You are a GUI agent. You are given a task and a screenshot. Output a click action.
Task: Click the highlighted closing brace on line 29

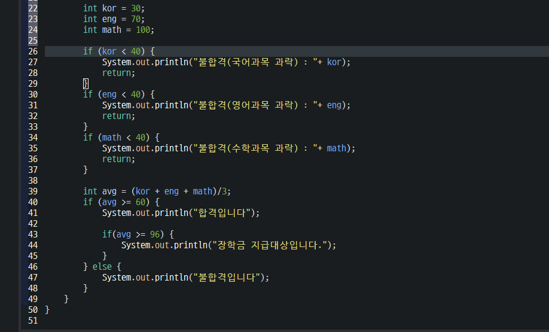click(86, 84)
